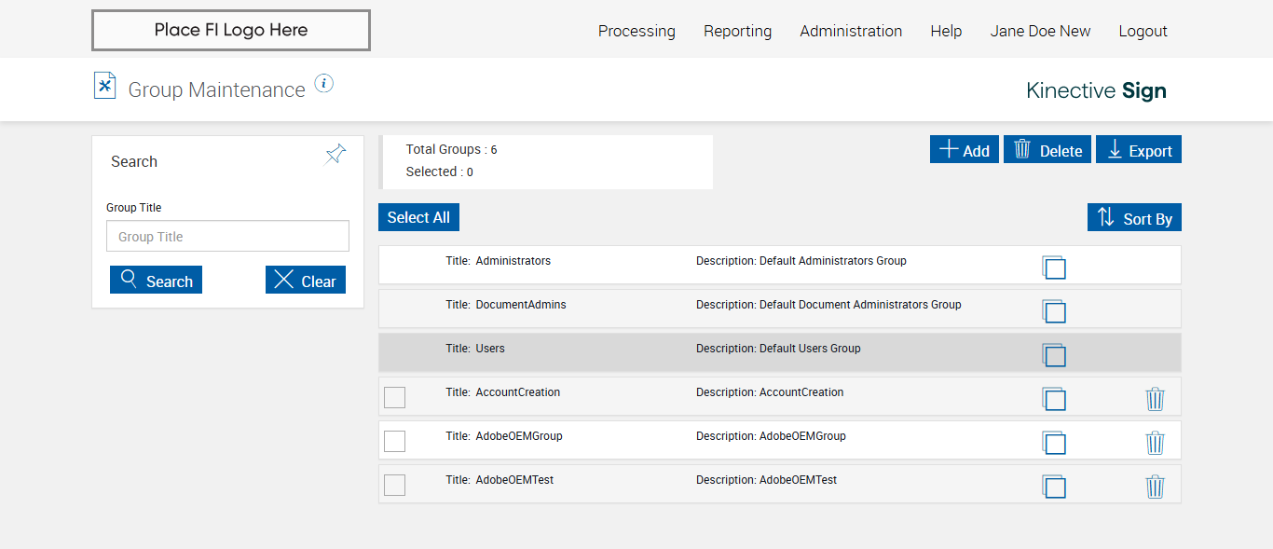Copy the AdobeOEMGroup group
1273x549 pixels.
point(1054,443)
